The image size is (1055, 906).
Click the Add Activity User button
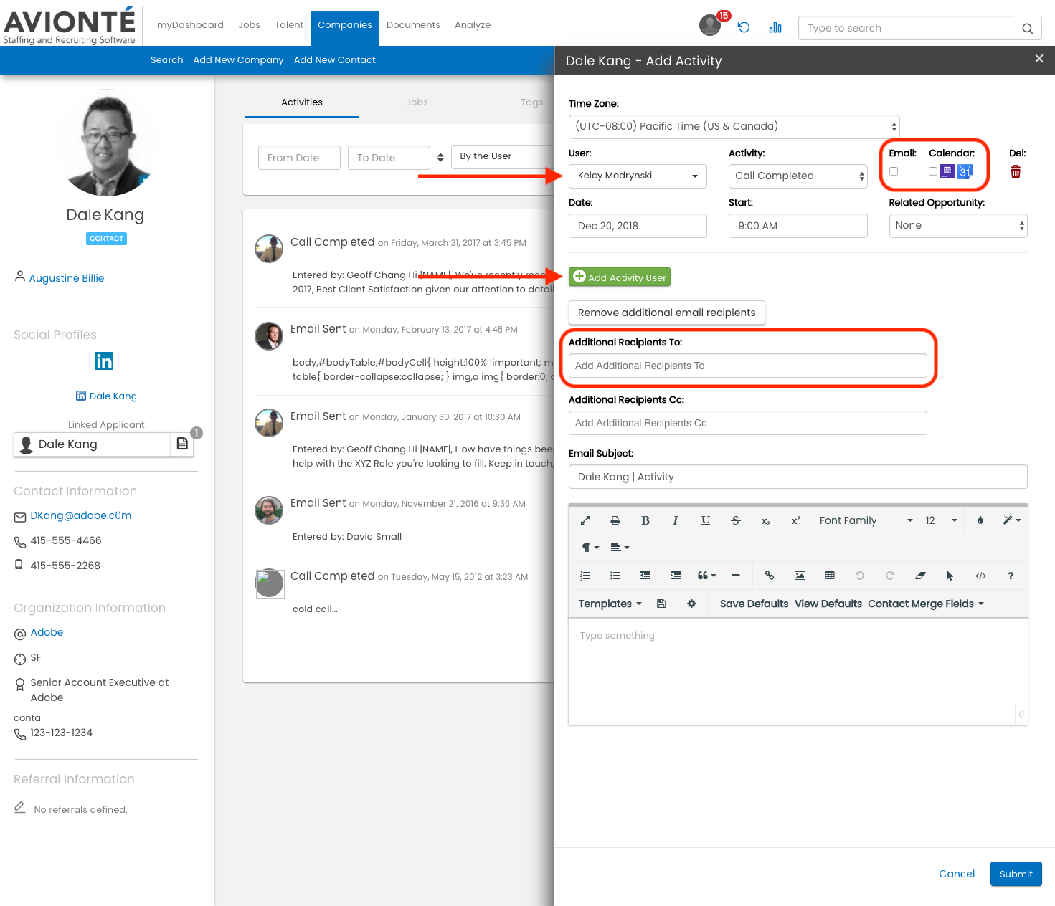point(620,277)
